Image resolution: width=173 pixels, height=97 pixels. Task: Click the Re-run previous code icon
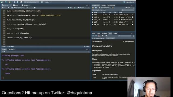click(x=75, y=8)
